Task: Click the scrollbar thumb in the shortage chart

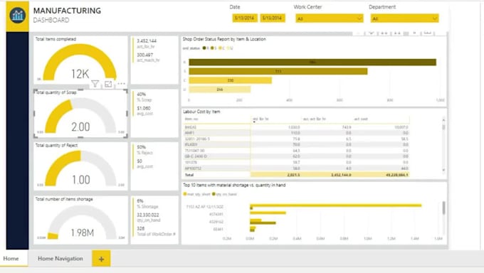Action: pyautogui.click(x=444, y=208)
